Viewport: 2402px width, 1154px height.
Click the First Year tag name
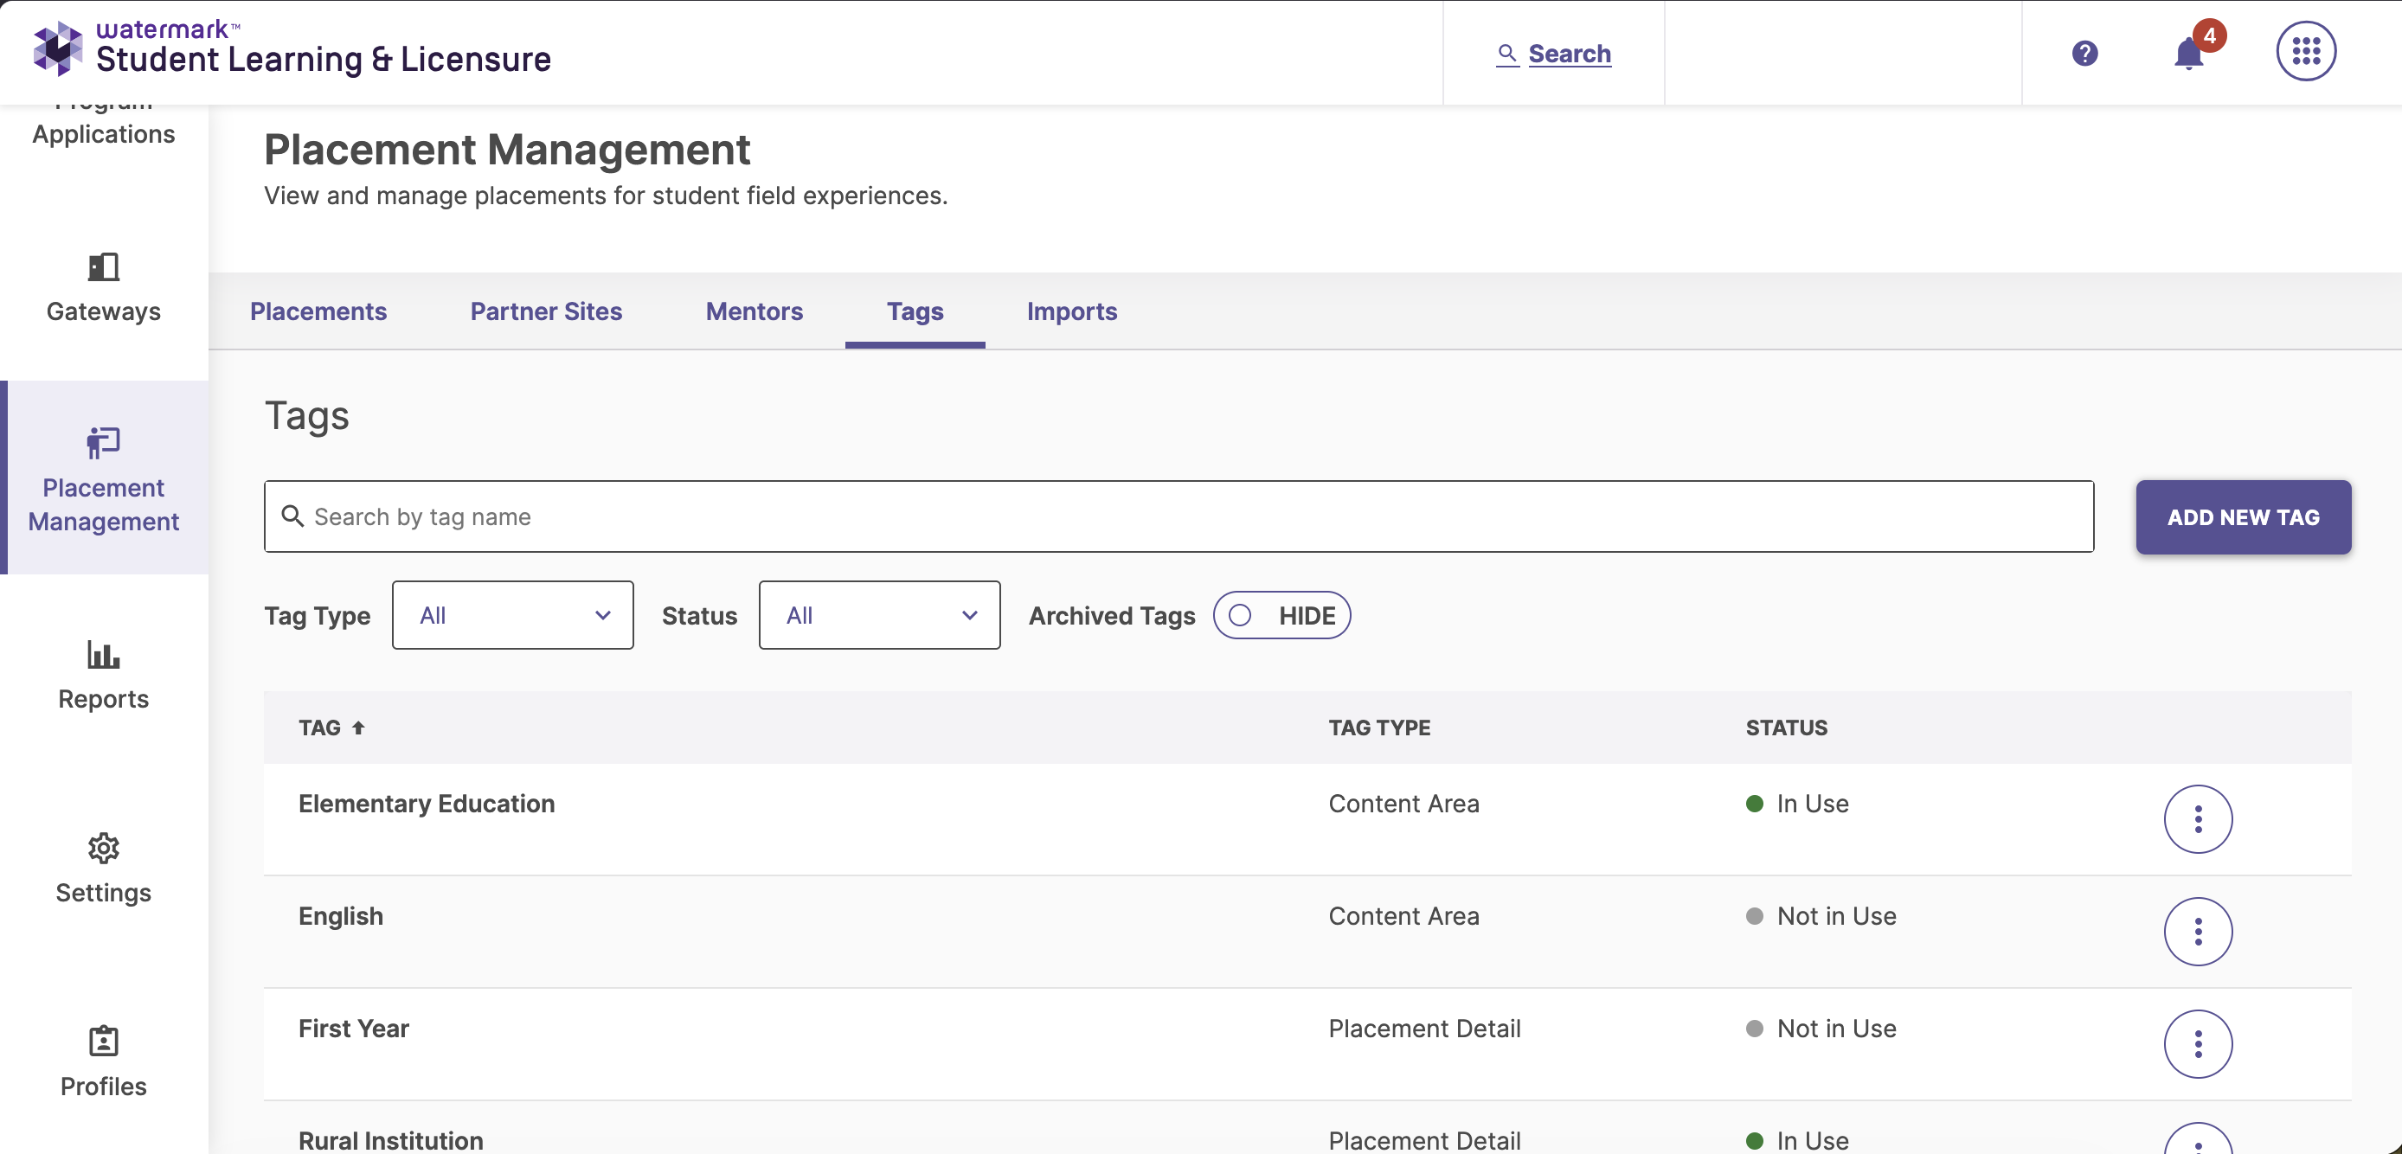[x=353, y=1029]
